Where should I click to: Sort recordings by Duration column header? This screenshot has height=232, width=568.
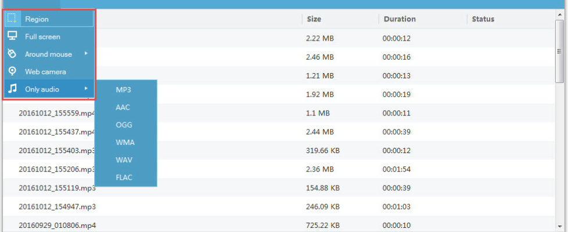400,19
